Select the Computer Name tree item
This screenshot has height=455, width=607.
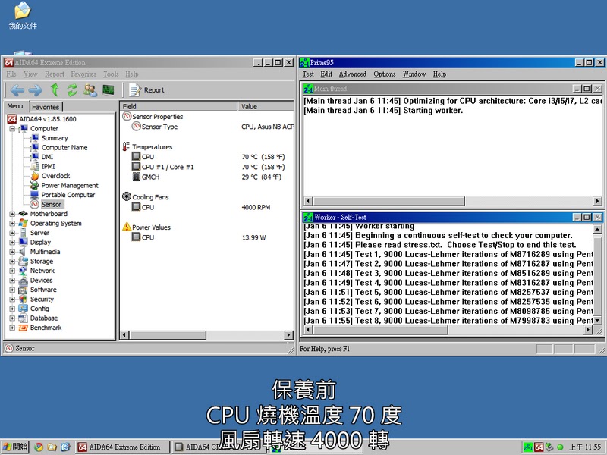(64, 147)
